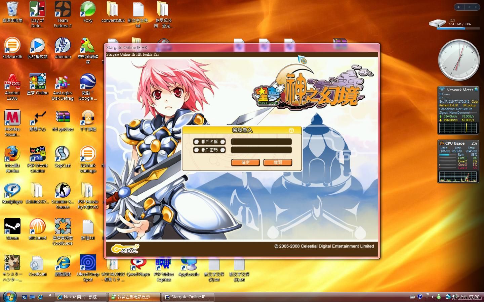This screenshot has width=484, height=302.
Task: Click the account password input field
Action: (261, 150)
